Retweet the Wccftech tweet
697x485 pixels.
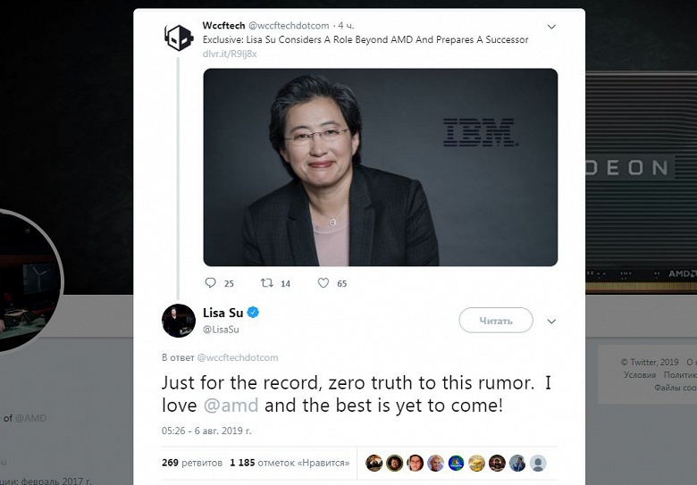[x=266, y=283]
